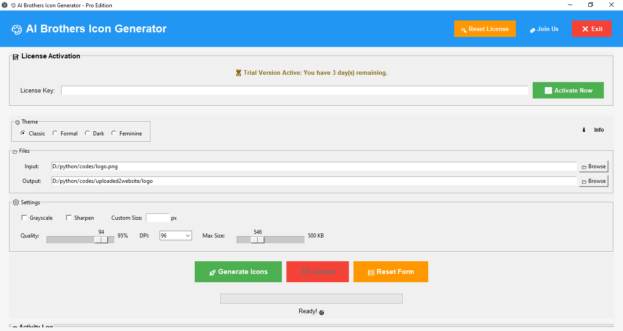Click the Theme palette icon

17,122
